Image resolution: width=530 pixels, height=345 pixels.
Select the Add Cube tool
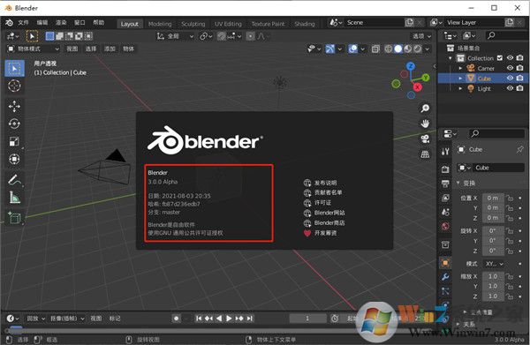(14, 218)
